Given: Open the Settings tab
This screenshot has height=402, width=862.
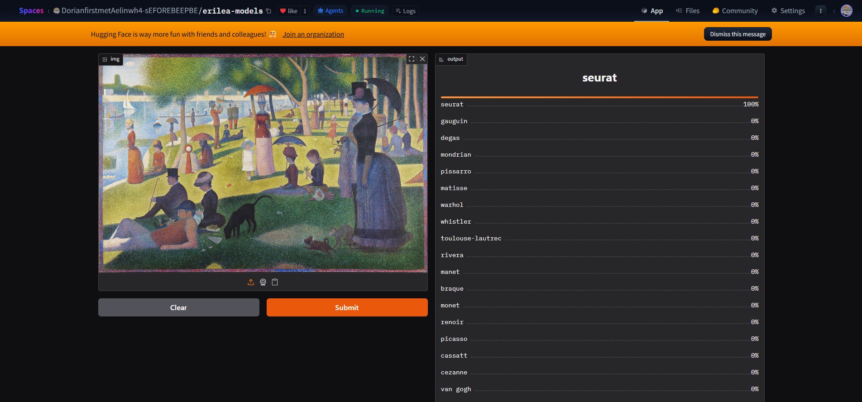Looking at the screenshot, I should pos(788,11).
